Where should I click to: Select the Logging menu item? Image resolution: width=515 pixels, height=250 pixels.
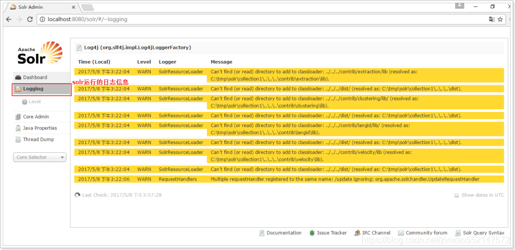[x=42, y=89]
